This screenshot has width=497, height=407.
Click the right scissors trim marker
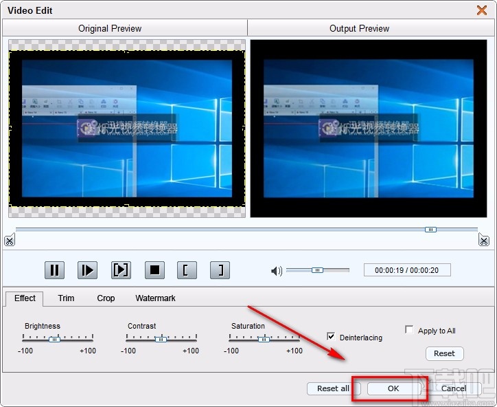[x=484, y=240]
